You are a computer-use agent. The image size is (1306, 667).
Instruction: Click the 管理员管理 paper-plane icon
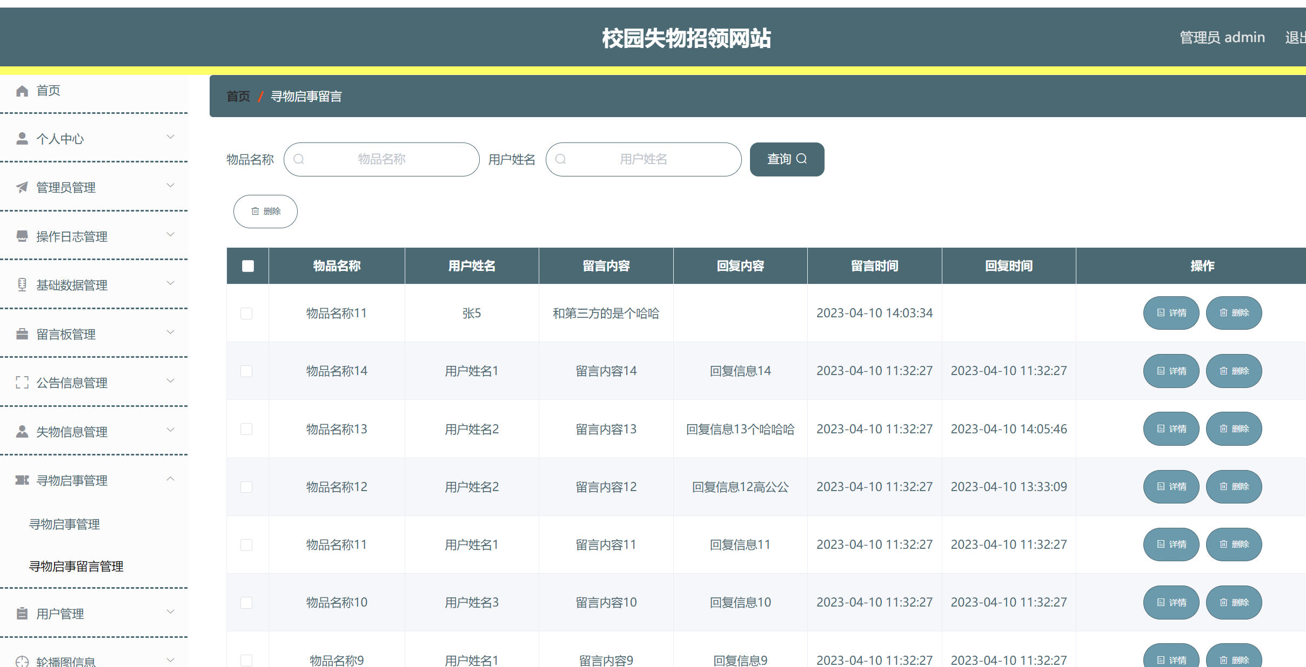pos(21,187)
